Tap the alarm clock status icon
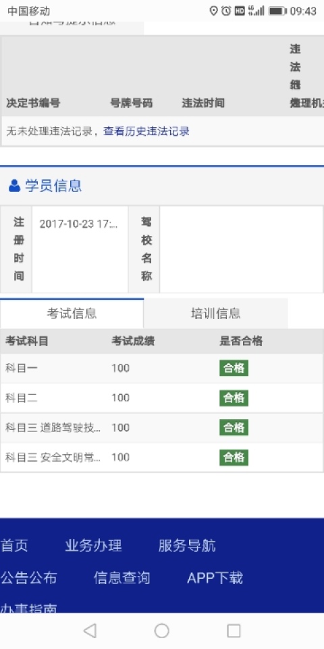 226,11
